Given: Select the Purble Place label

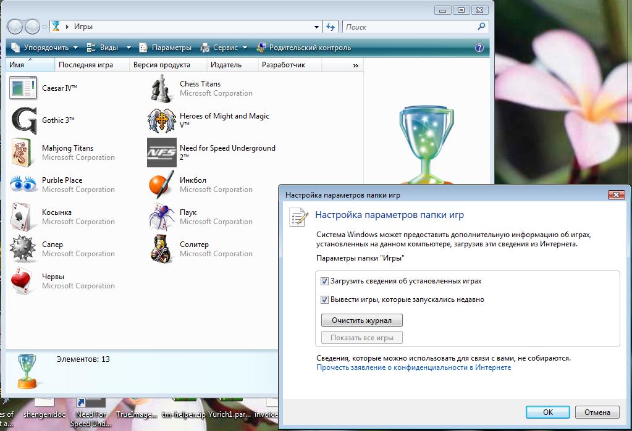Looking at the screenshot, I should (x=62, y=180).
